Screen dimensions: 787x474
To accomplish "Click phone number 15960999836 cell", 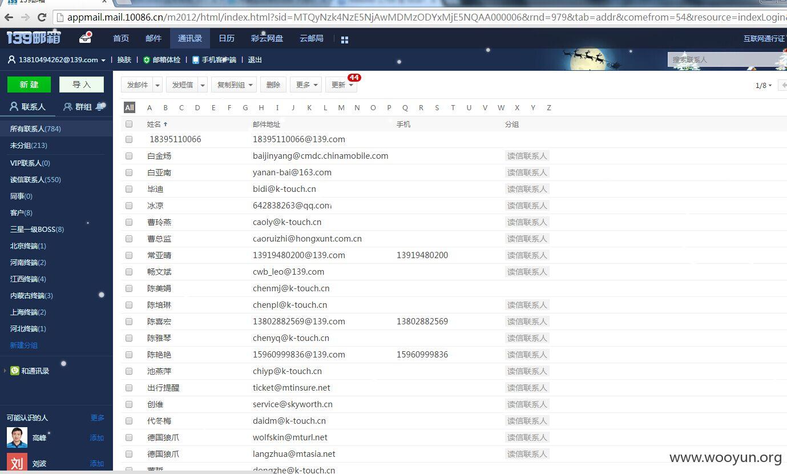I will pos(422,355).
